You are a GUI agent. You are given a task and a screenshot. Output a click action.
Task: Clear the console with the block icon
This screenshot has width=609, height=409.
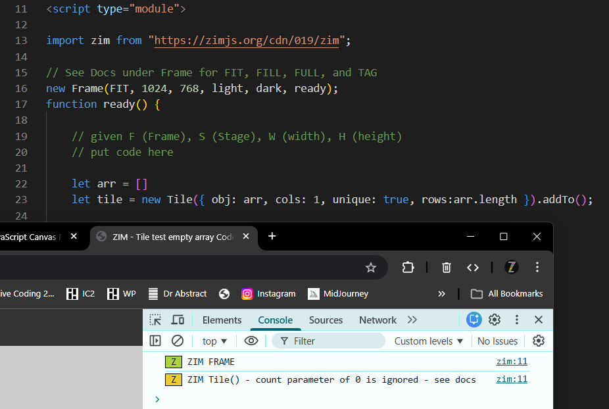click(x=178, y=341)
